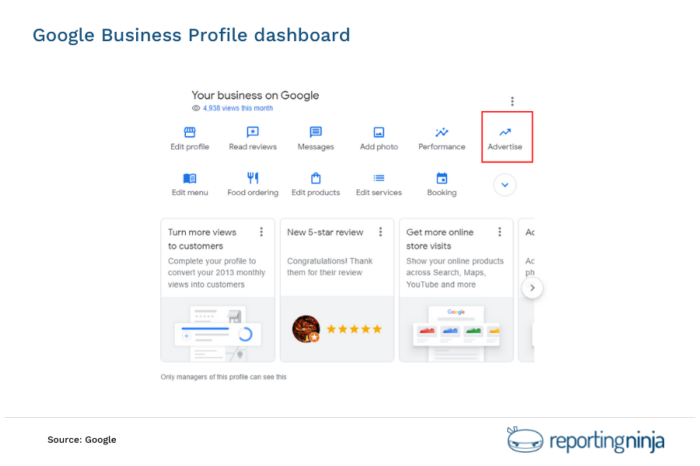Click the Read reviews label
Viewport: 700px width, 466px height.
point(253,147)
